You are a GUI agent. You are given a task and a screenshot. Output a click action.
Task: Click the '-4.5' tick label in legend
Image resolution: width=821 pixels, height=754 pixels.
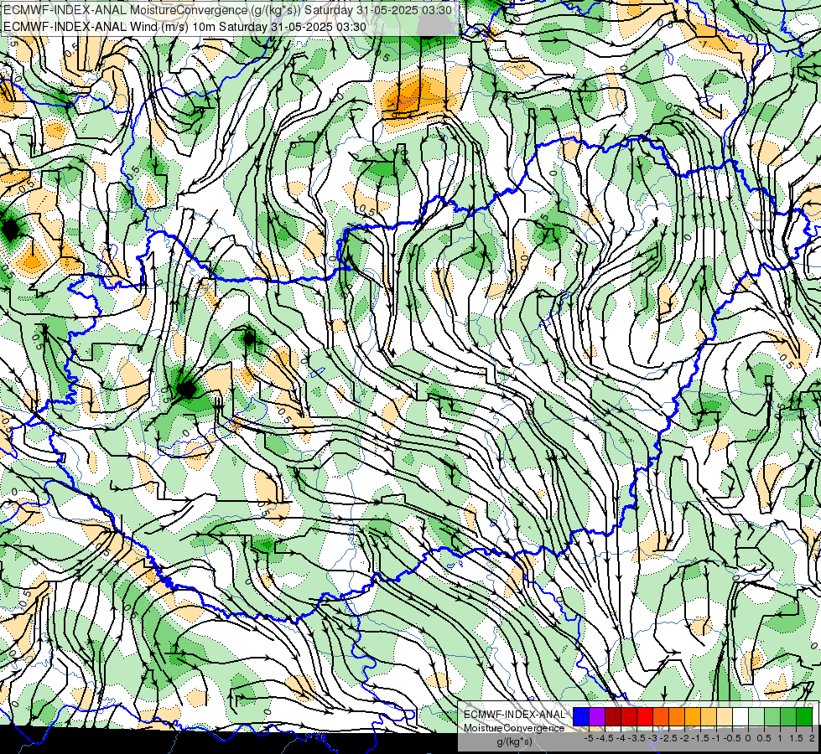605,738
